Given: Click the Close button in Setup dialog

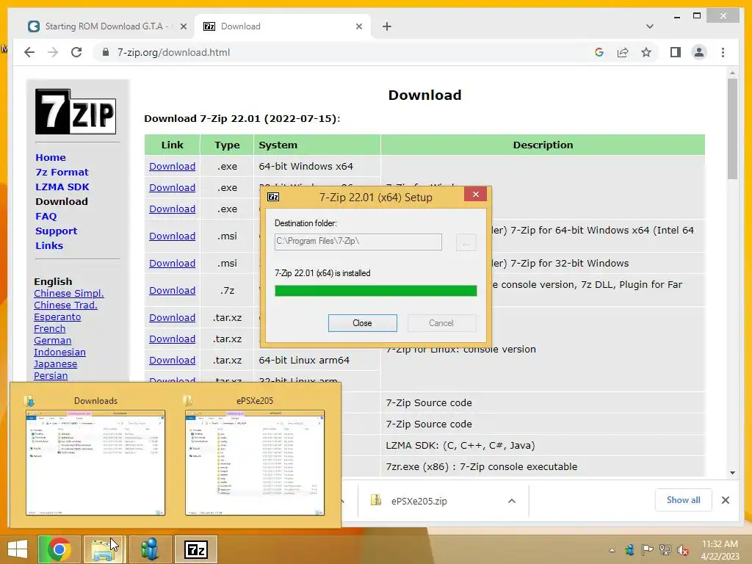Looking at the screenshot, I should pyautogui.click(x=362, y=323).
